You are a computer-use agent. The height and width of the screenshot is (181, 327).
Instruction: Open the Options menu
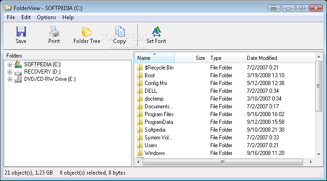point(47,17)
